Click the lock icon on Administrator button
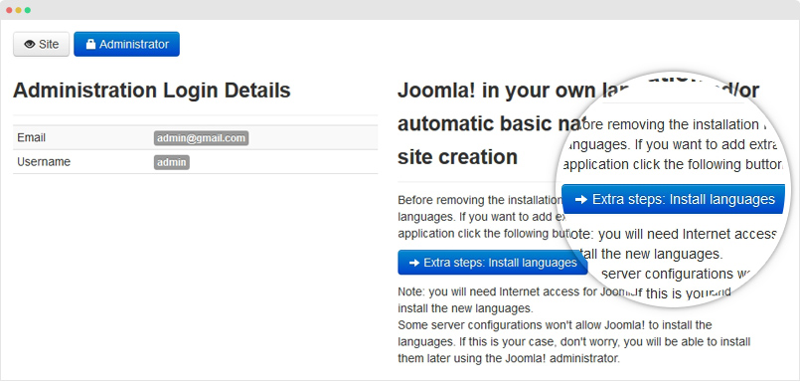 90,45
